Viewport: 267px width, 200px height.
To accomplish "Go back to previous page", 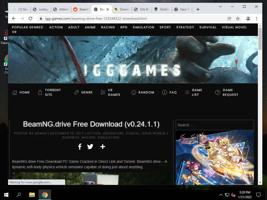I will tap(14, 18).
